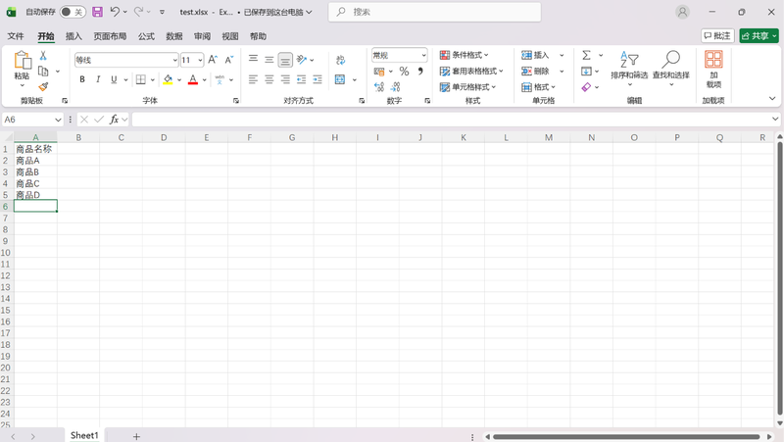The width and height of the screenshot is (784, 442).
Task: Open the number format combo box
Action: pyautogui.click(x=399, y=55)
